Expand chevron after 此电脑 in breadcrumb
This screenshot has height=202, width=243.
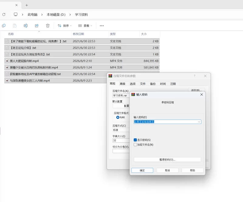point(42,15)
